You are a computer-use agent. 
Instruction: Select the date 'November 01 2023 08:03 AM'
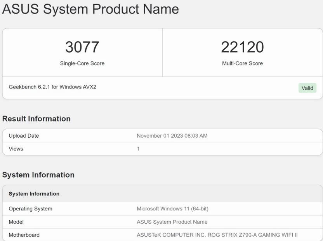tap(172, 136)
